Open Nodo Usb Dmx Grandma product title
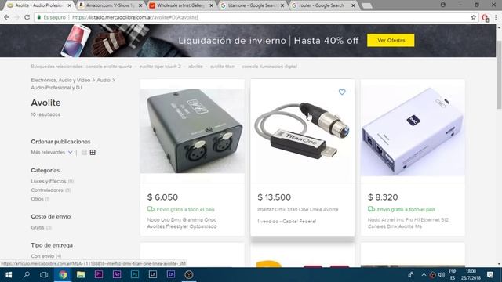The height and width of the screenshot is (282, 502). (x=182, y=223)
